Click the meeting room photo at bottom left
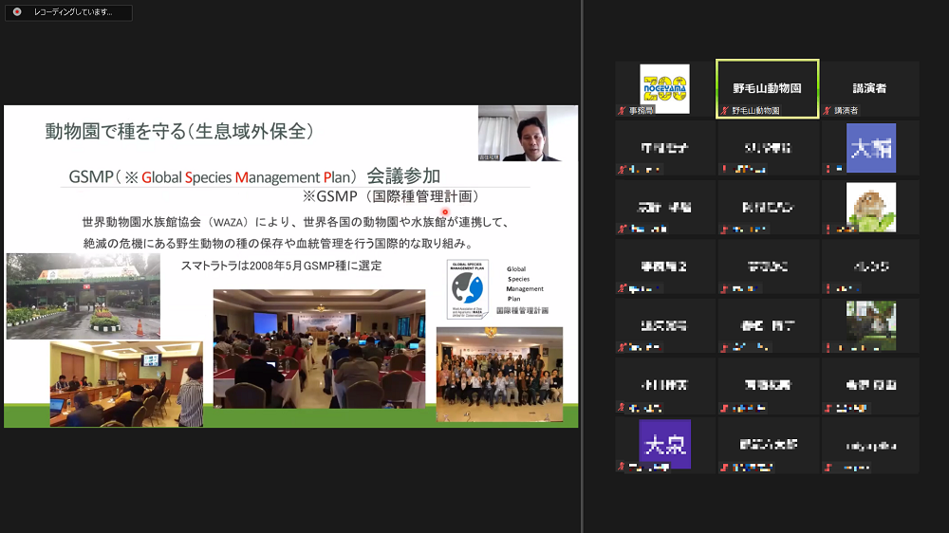949x533 pixels. pyautogui.click(x=126, y=383)
